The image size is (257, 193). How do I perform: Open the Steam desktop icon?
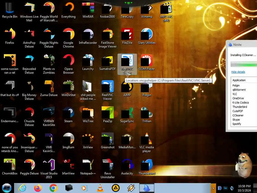[68, 115]
